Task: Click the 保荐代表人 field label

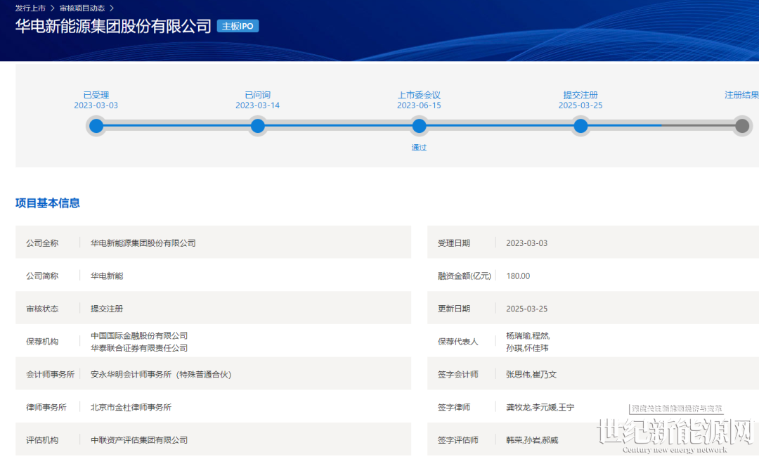Action: pos(458,342)
